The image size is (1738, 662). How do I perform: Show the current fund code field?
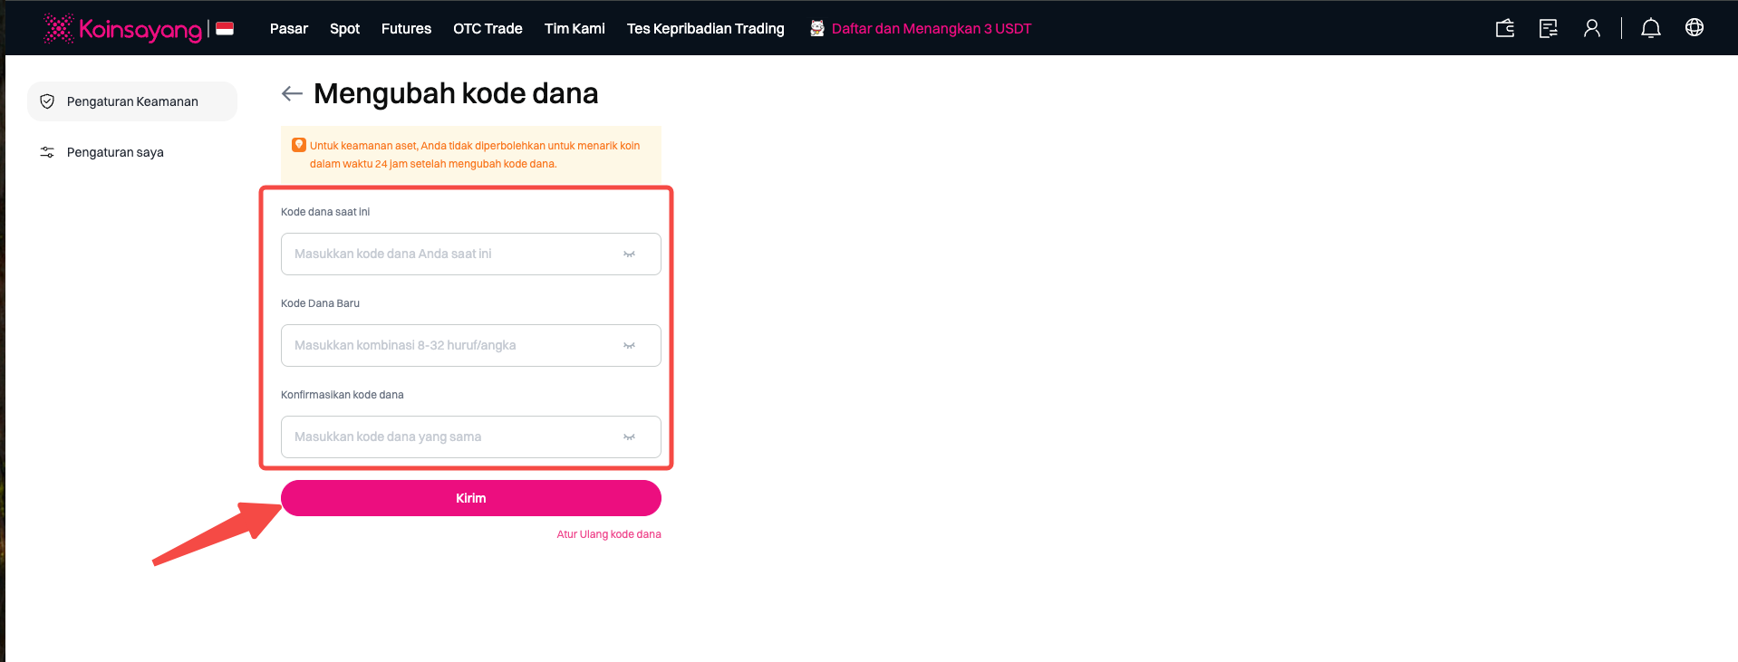629,254
